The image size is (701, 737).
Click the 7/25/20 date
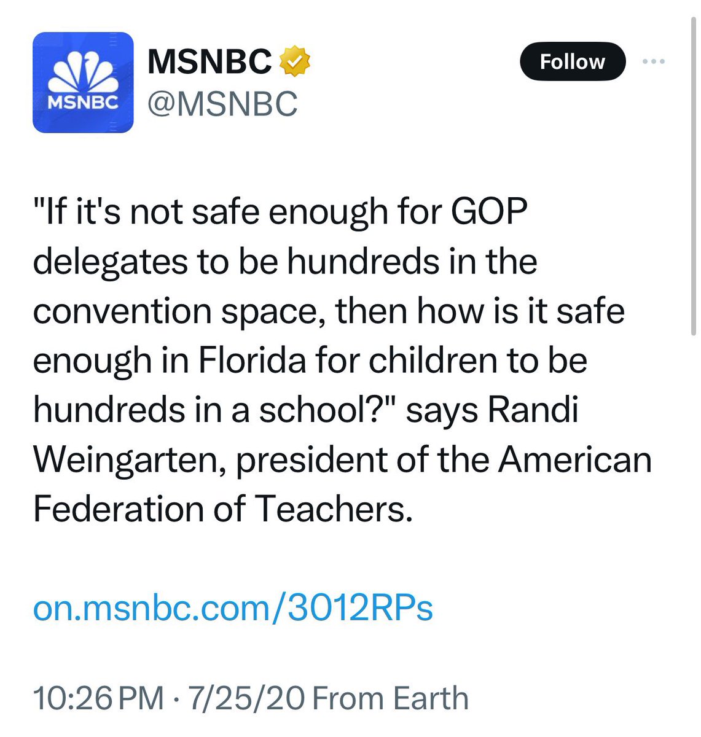click(x=246, y=698)
